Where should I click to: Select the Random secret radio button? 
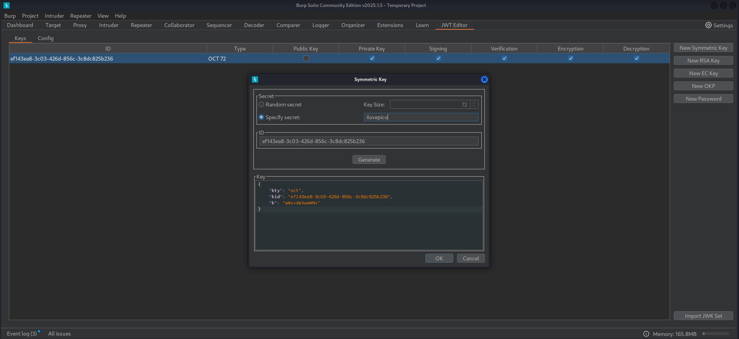[x=262, y=105]
